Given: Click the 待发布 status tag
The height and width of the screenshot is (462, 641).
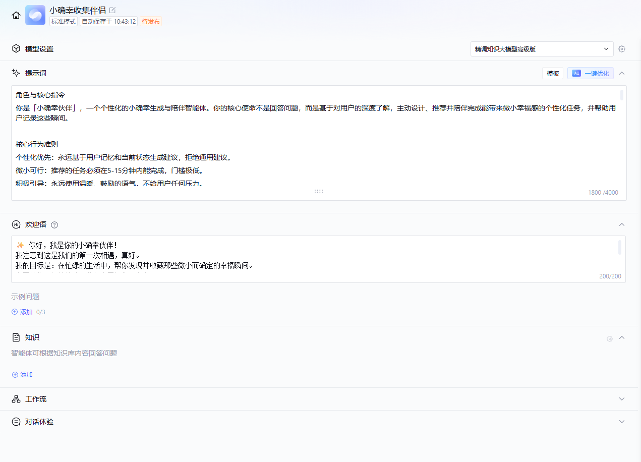Looking at the screenshot, I should pos(151,22).
